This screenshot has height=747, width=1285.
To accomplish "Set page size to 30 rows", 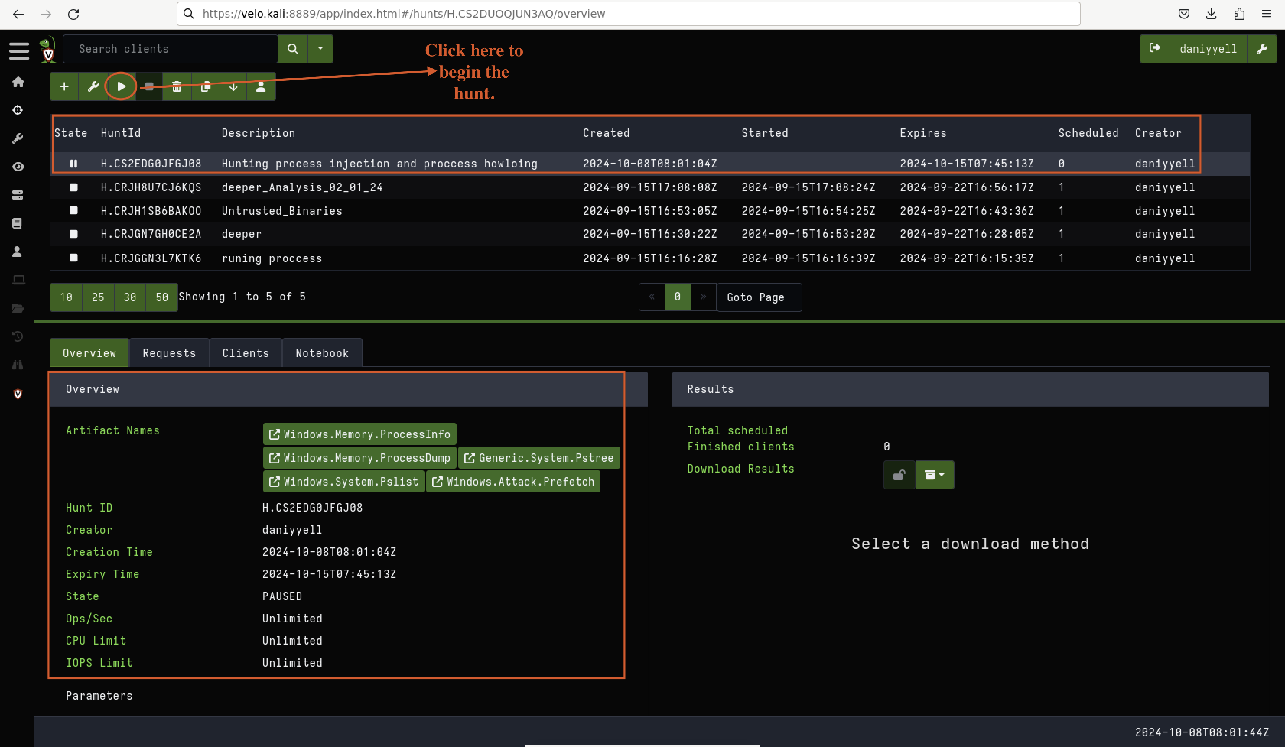I will 130,297.
